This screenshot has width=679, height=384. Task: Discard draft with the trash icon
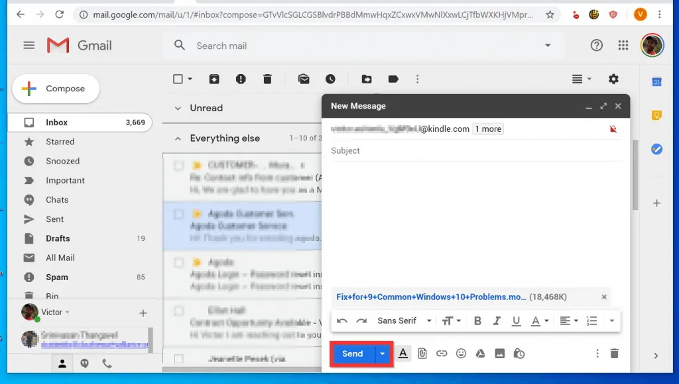[x=615, y=354]
